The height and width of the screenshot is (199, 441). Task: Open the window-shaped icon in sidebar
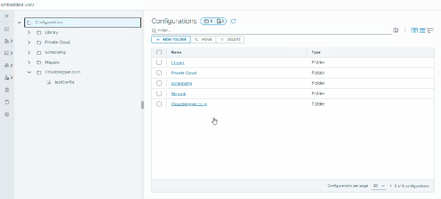pos(7,102)
